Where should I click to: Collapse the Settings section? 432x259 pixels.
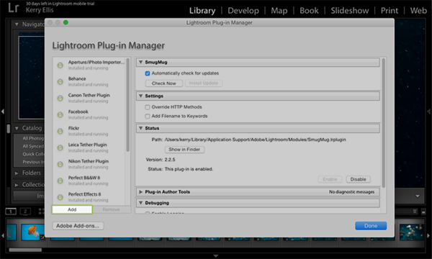point(141,96)
